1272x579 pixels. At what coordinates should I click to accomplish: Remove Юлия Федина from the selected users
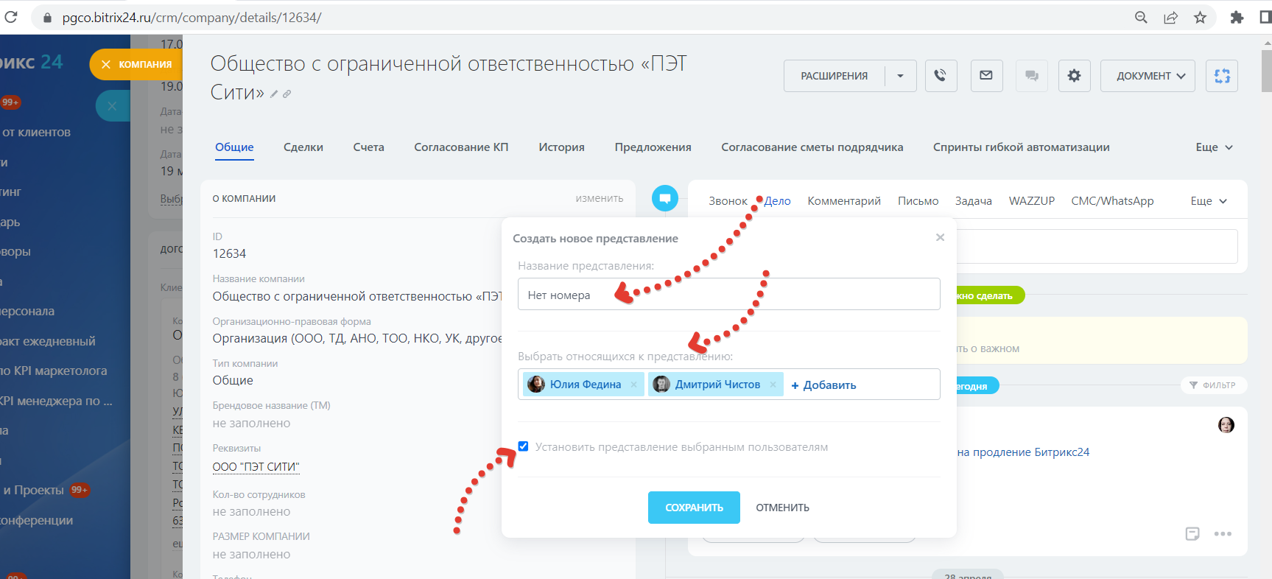(x=633, y=385)
